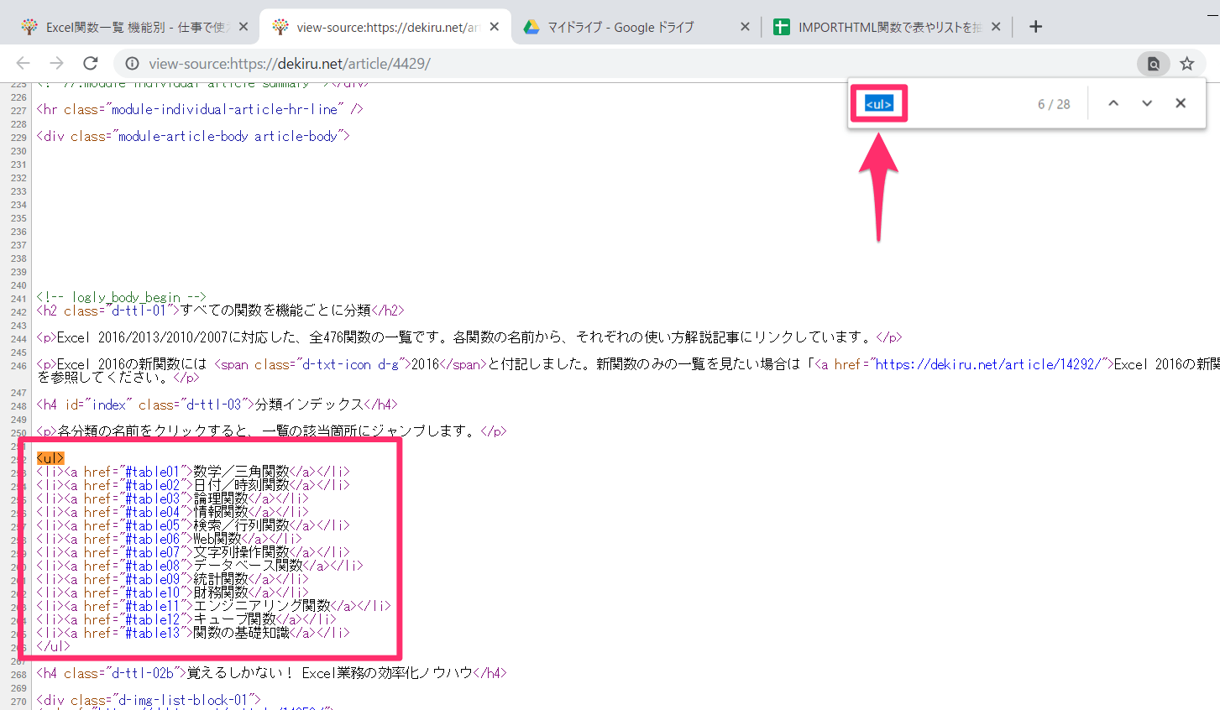Click the 文字列操作関数 list item text
This screenshot has width=1220, height=710.
coord(241,552)
